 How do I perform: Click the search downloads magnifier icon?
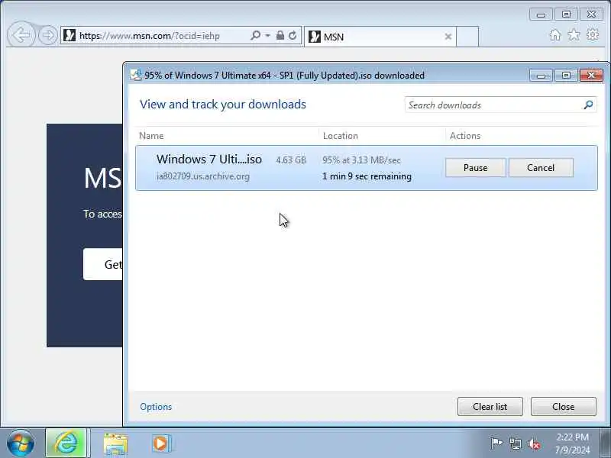coord(588,105)
